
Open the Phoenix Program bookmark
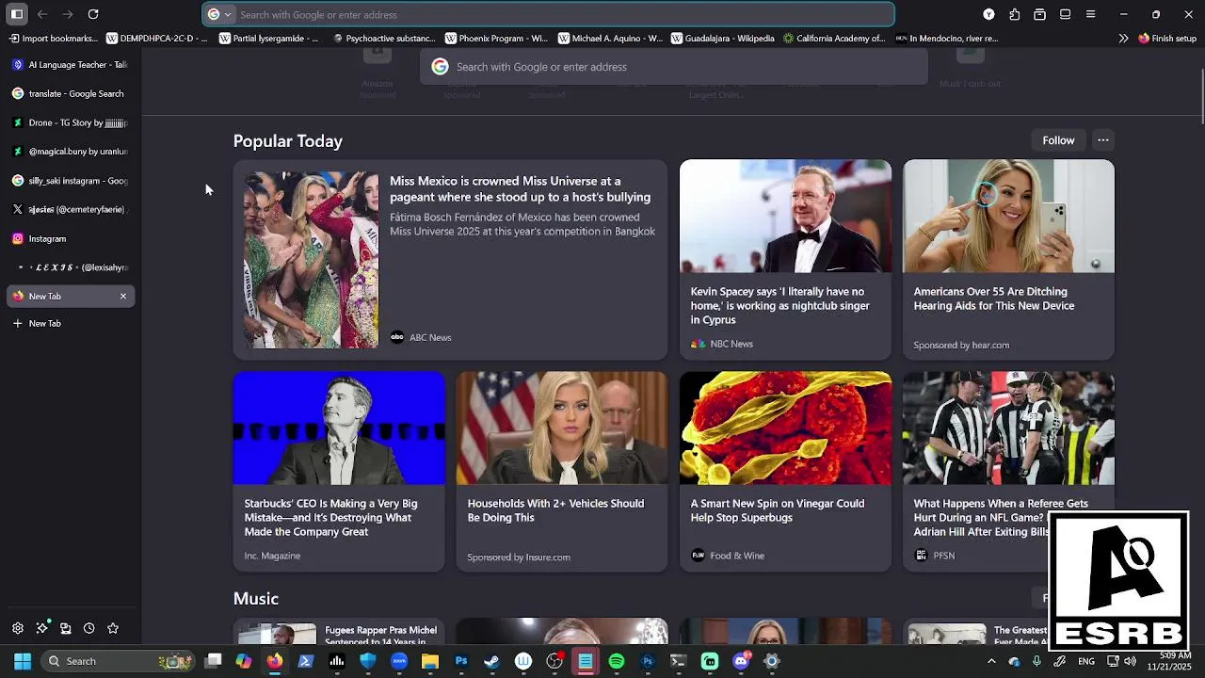(496, 39)
